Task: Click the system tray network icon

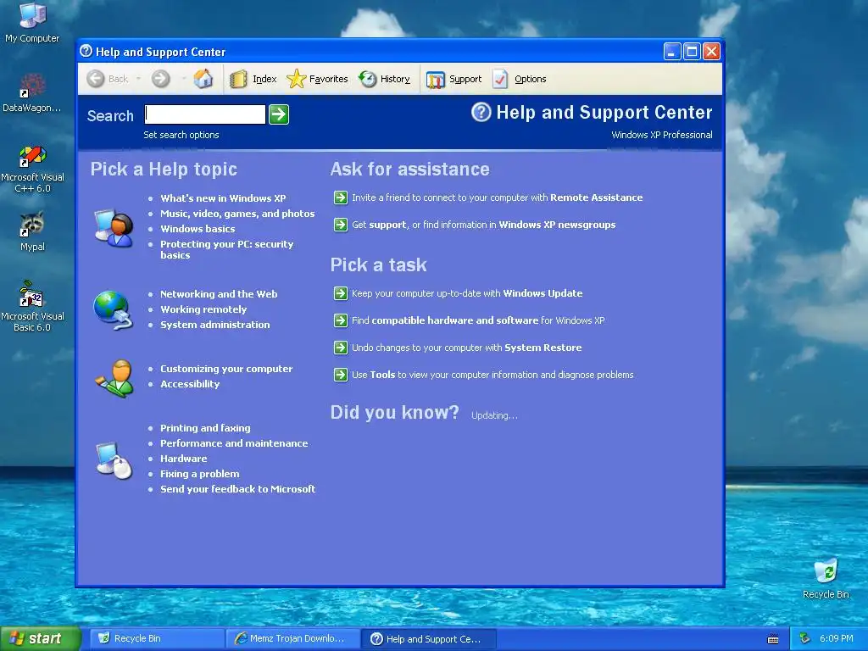Action: [805, 638]
